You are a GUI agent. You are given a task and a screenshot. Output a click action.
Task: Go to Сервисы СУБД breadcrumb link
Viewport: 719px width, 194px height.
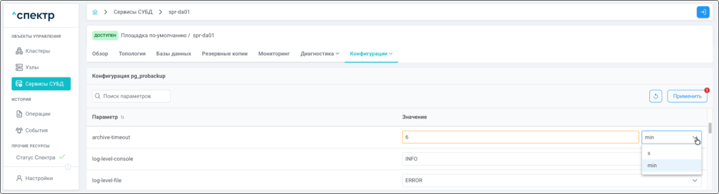click(133, 12)
